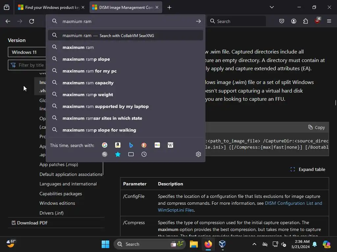Click the Filter by title field
The width and height of the screenshot is (337, 252).
[x=27, y=65]
